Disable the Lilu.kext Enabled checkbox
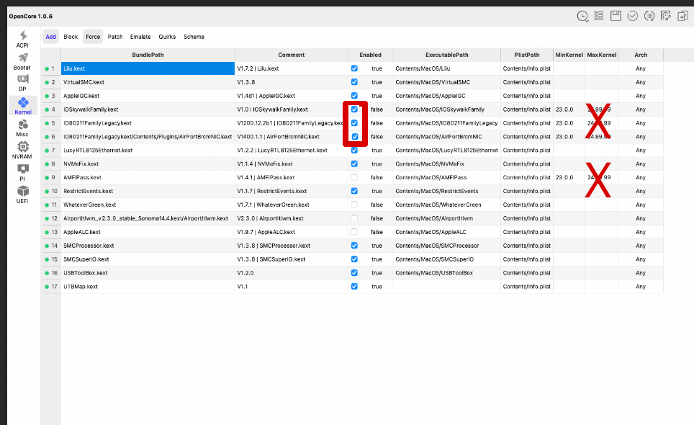The height and width of the screenshot is (425, 694). [x=354, y=68]
